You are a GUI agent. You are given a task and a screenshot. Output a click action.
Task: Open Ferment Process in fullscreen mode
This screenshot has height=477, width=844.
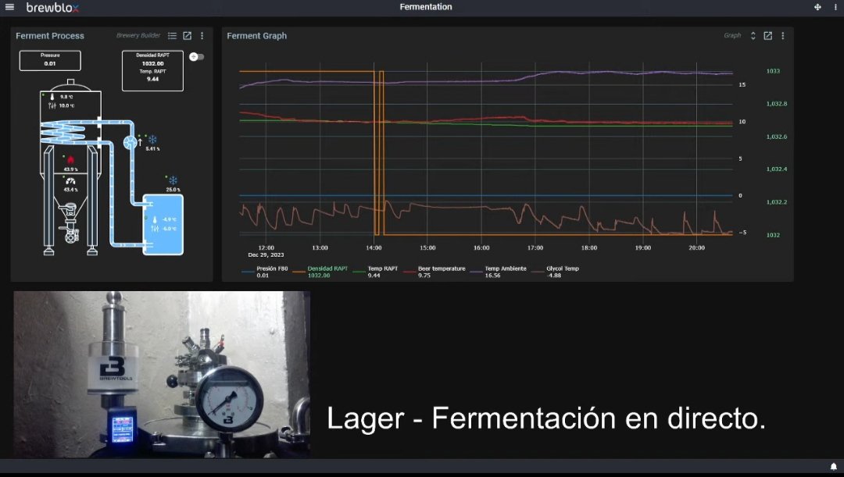(x=188, y=36)
